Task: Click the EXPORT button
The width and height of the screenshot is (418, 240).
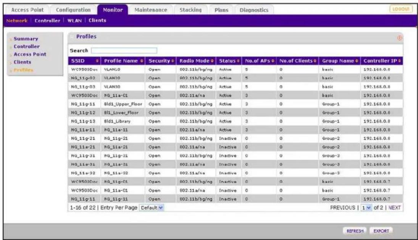Action: click(x=381, y=231)
